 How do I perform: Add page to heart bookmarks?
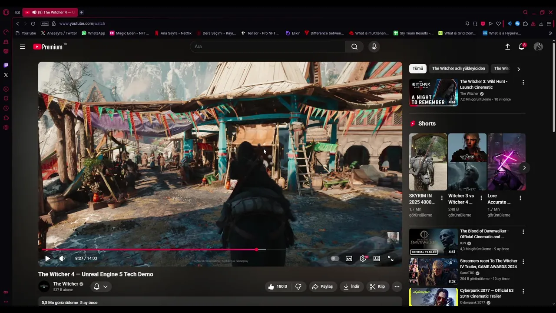[498, 23]
